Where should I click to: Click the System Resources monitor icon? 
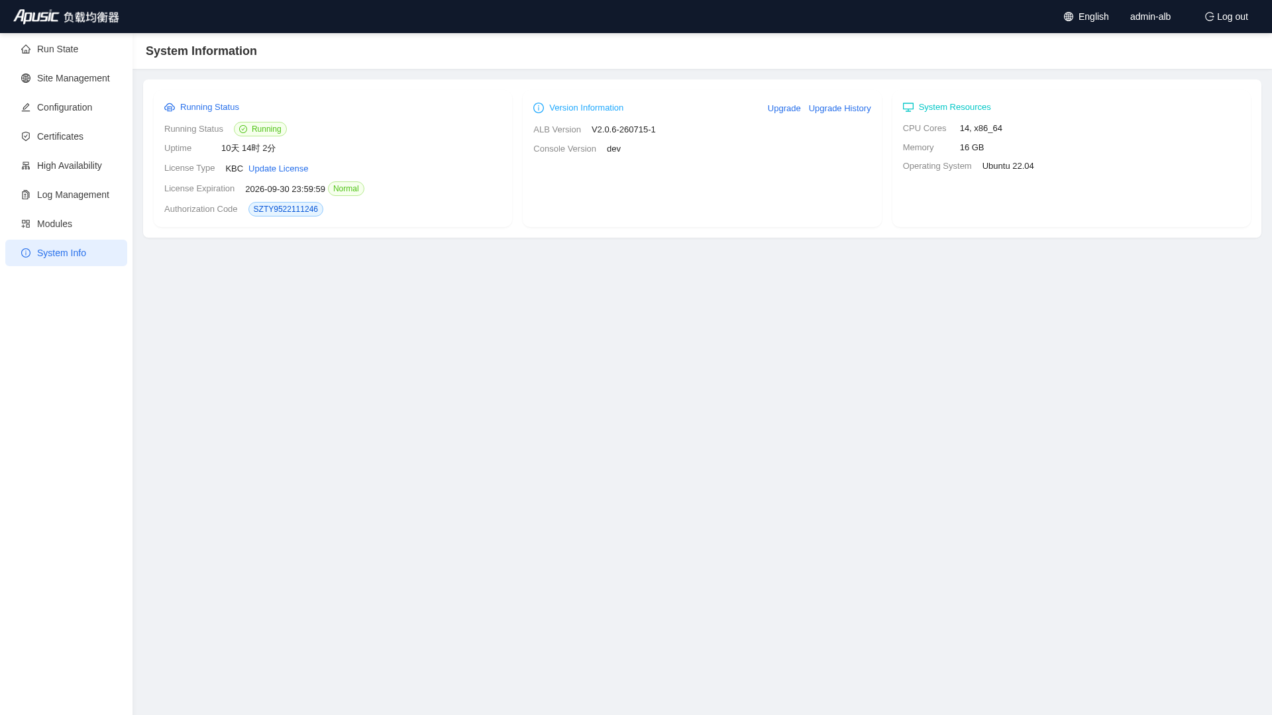[x=908, y=107]
